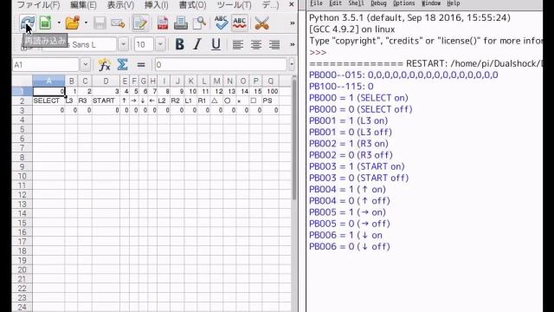Toggle Edit File mode icon
The height and width of the screenshot is (312, 554).
pos(140,23)
